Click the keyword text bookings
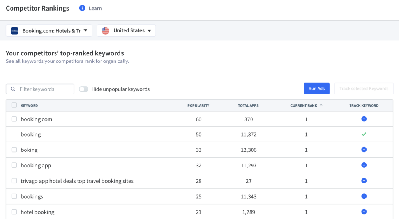The width and height of the screenshot is (399, 219). click(32, 197)
